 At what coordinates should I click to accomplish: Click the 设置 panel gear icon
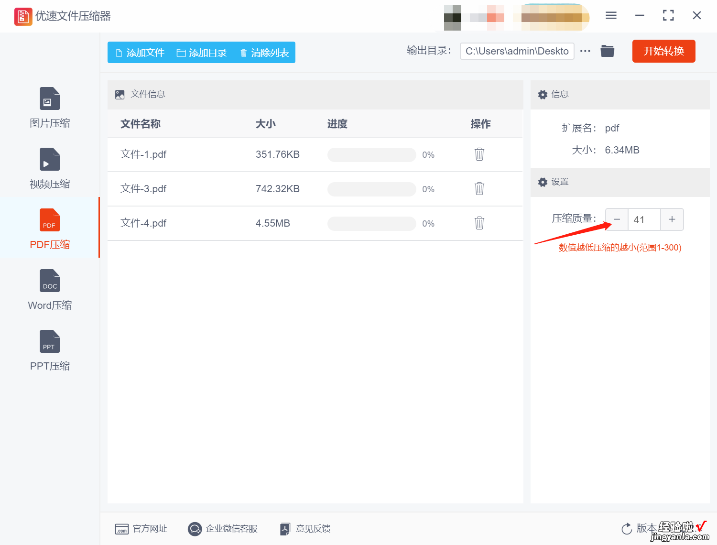pyautogui.click(x=543, y=182)
